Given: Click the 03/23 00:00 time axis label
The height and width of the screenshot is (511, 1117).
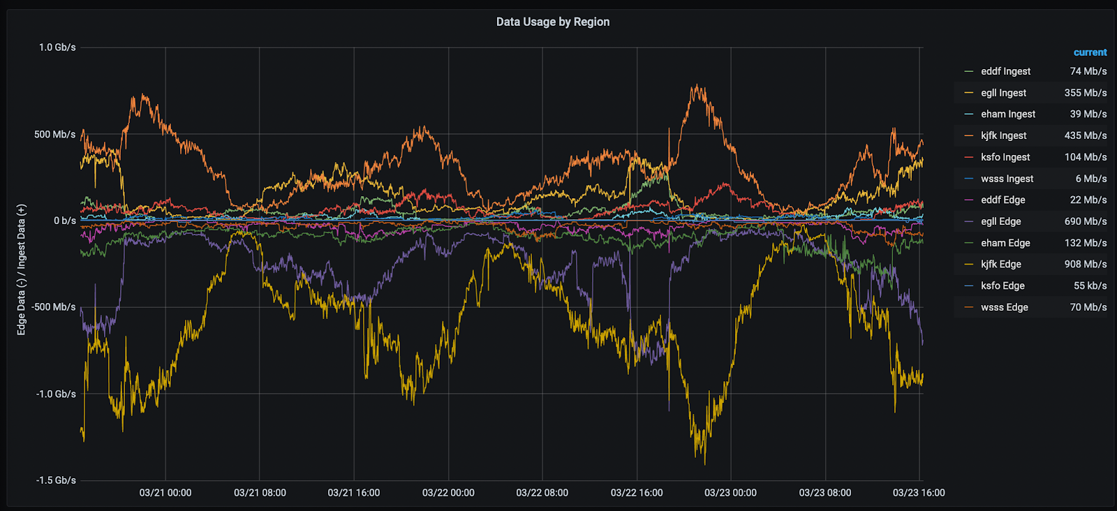Looking at the screenshot, I should click(x=730, y=493).
